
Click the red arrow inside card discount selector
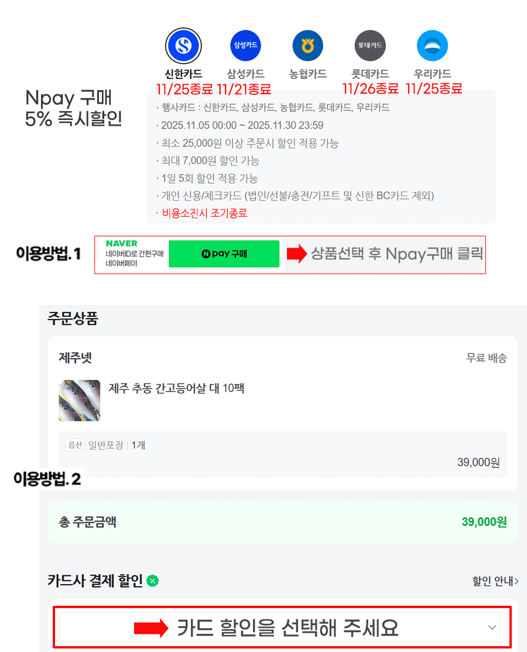point(151,628)
